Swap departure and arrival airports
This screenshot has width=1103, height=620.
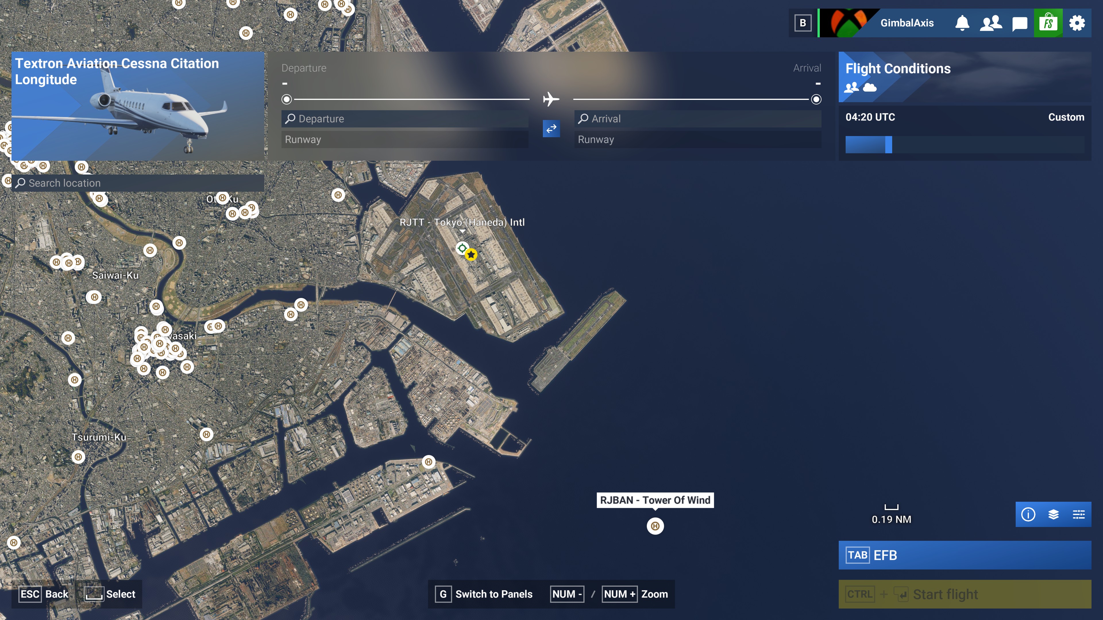pyautogui.click(x=551, y=128)
